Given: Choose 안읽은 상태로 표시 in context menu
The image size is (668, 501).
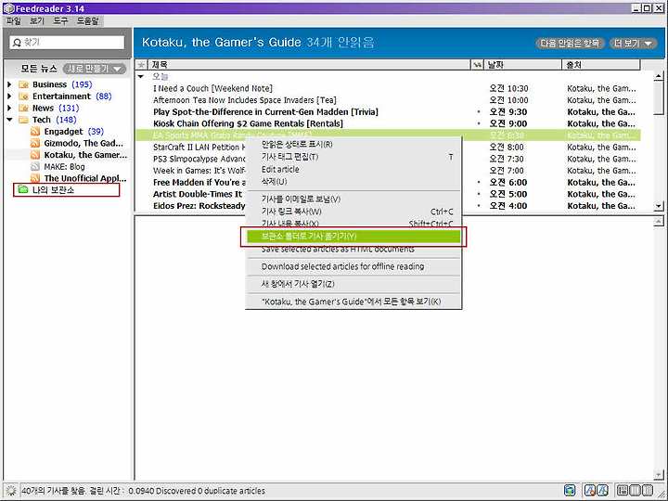Looking at the screenshot, I should click(353, 145).
